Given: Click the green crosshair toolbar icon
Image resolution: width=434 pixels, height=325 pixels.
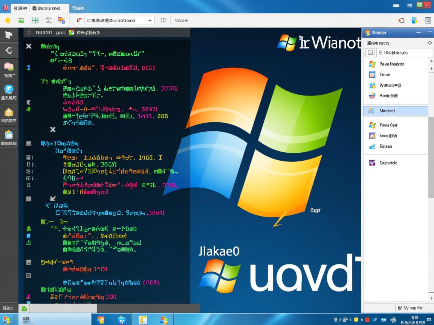Looking at the screenshot, I should (x=35, y=20).
